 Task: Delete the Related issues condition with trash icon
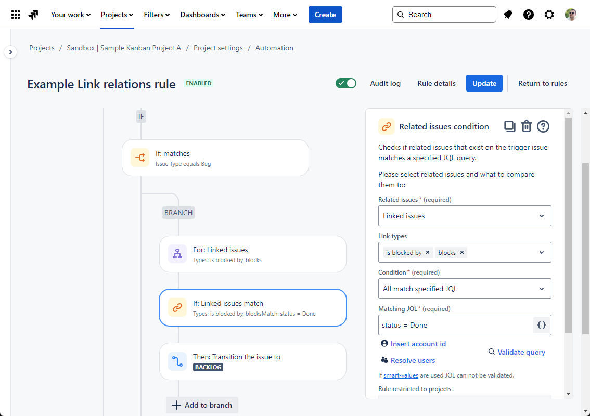point(526,126)
